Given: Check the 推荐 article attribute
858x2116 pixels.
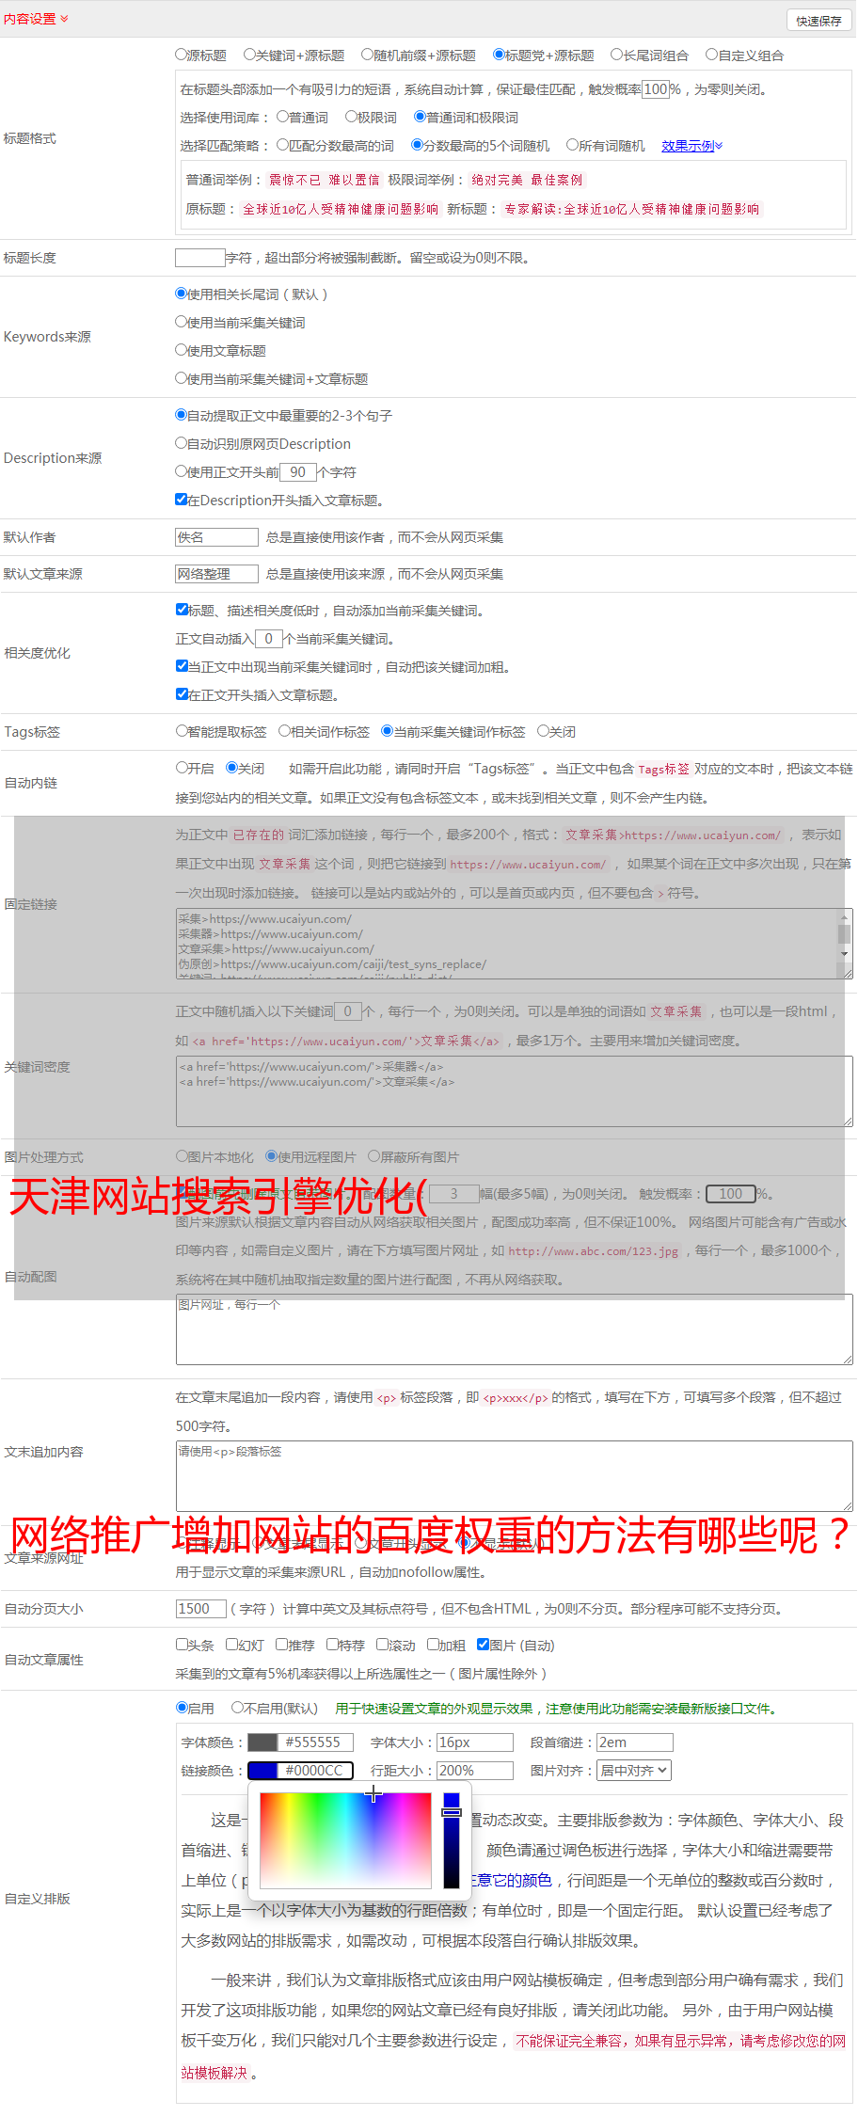Looking at the screenshot, I should [x=281, y=1645].
